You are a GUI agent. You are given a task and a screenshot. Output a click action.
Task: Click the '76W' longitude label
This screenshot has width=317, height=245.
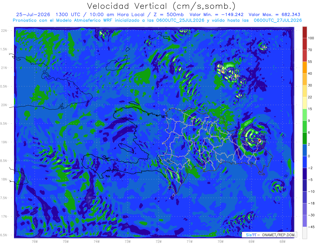pos(35,241)
